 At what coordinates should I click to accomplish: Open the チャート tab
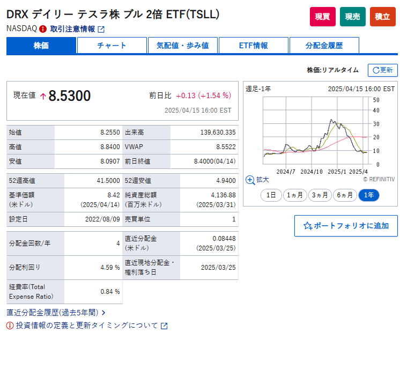(x=112, y=46)
